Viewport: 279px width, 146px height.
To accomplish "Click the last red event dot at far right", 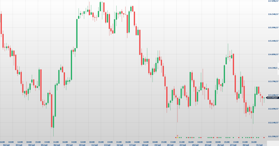I will 264,137.
